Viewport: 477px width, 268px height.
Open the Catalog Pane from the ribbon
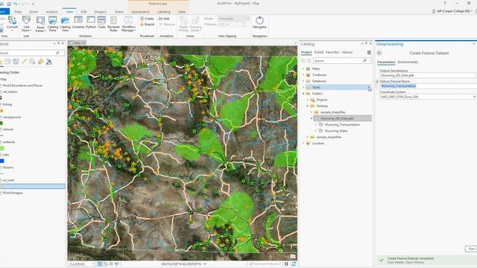(x=53, y=24)
